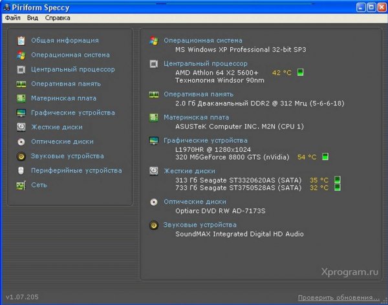This screenshot has height=305, width=388.
Task: Click SoundMAX Integrated Digital HD Audio text
Action: pyautogui.click(x=239, y=234)
